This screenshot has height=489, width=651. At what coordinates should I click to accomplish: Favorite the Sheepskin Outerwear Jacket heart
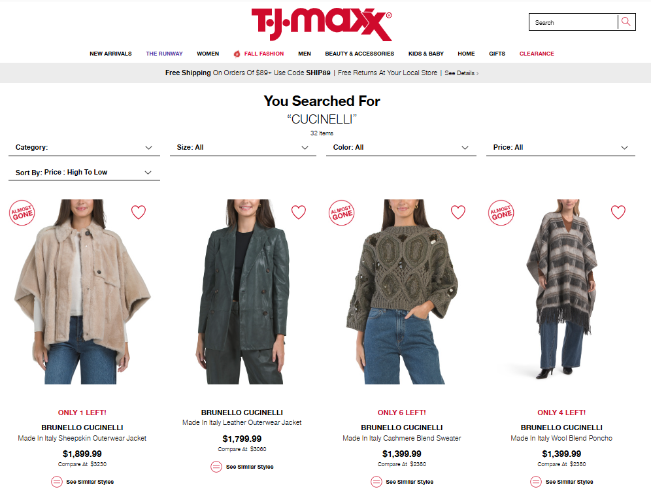click(x=139, y=212)
